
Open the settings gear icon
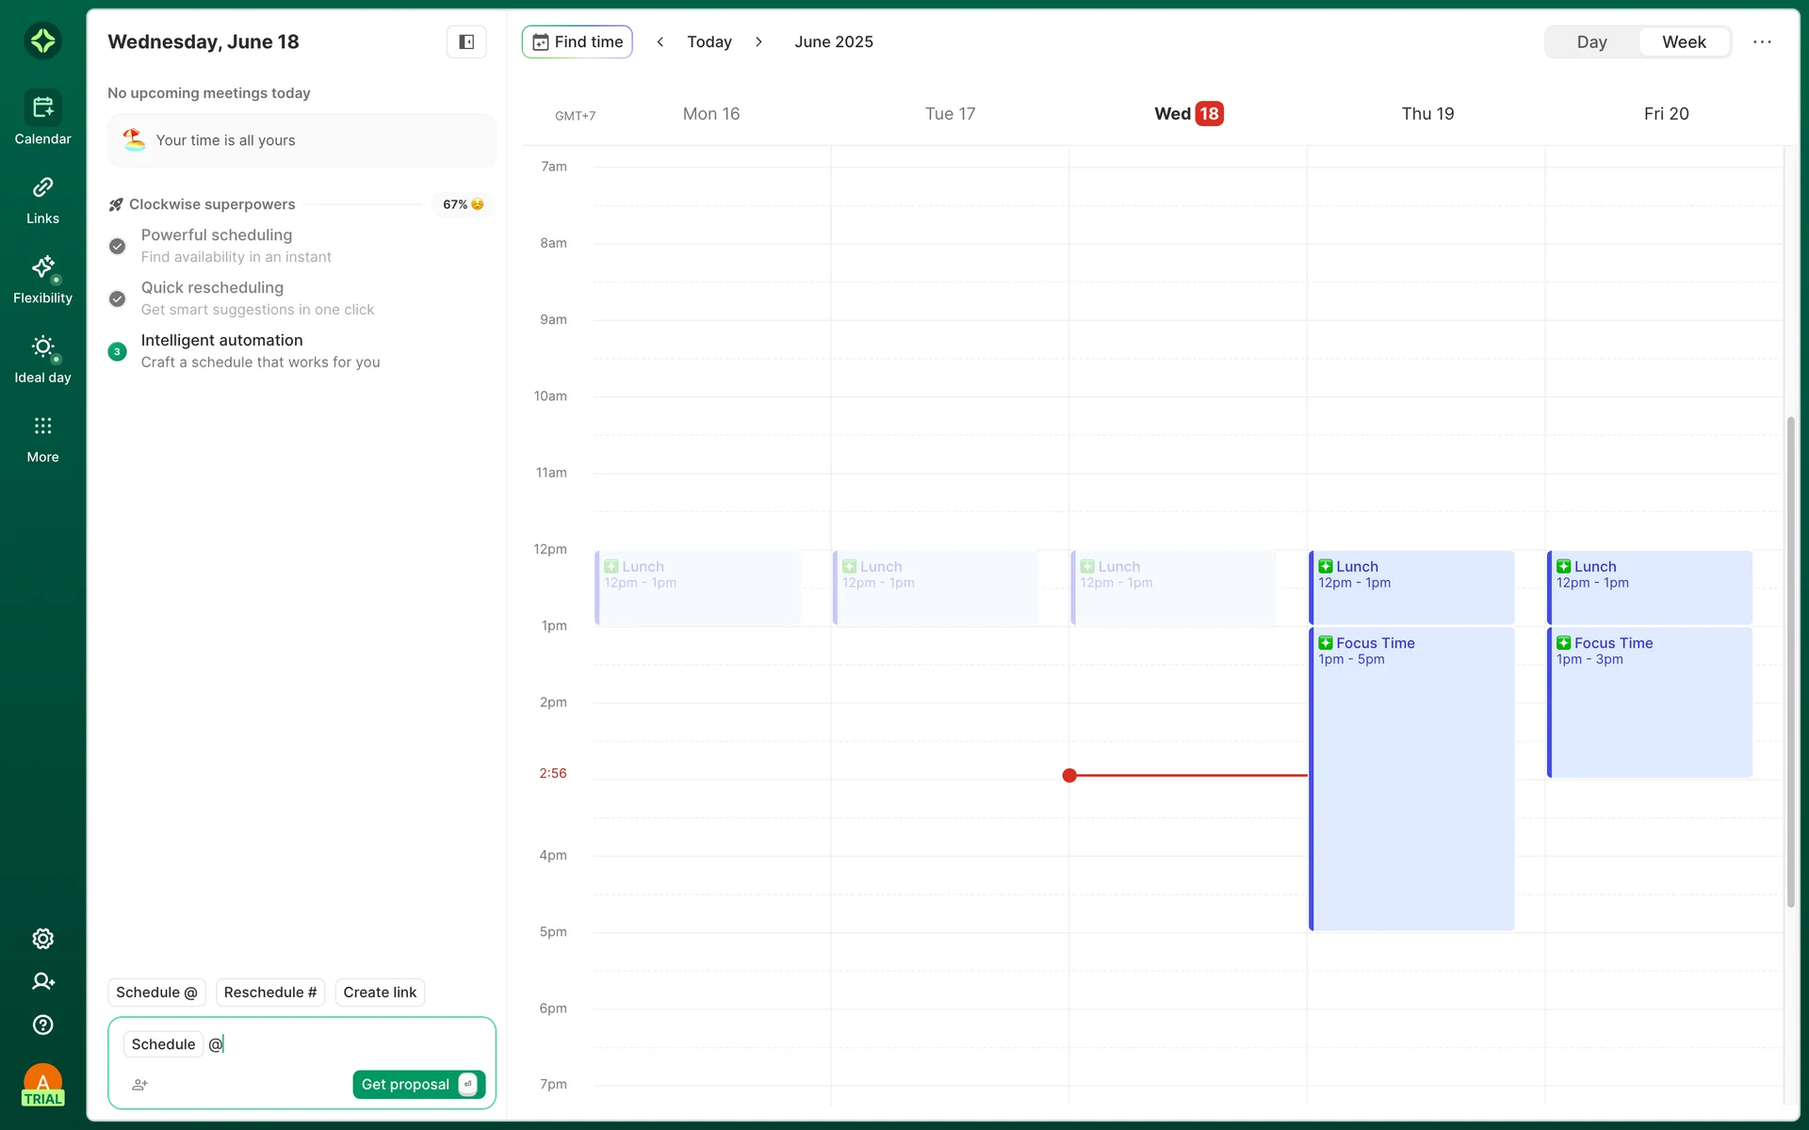pos(42,939)
